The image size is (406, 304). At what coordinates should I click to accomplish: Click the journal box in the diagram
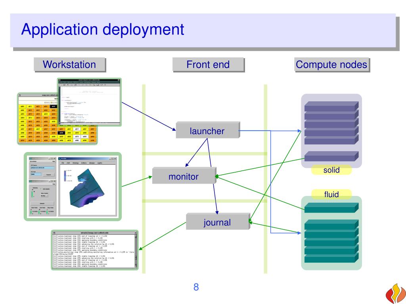(x=218, y=222)
